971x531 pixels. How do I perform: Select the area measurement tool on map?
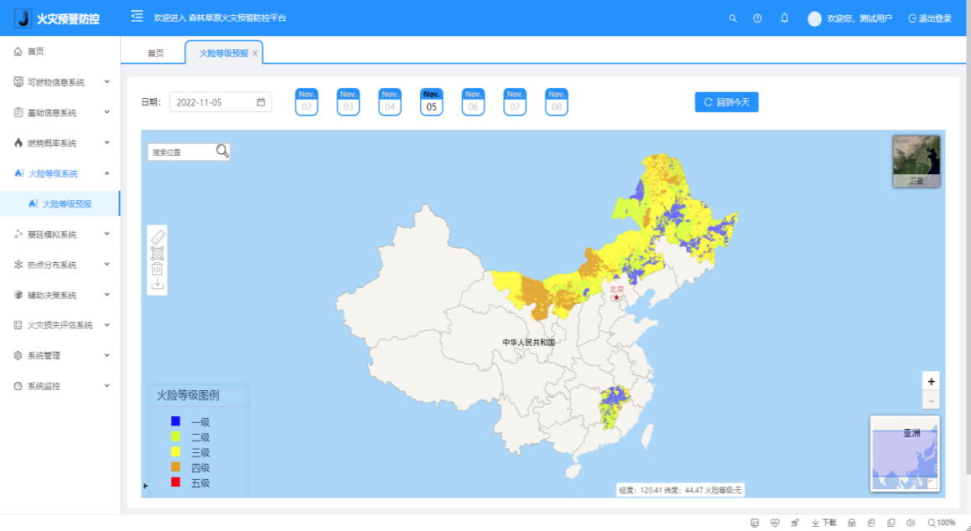point(158,253)
